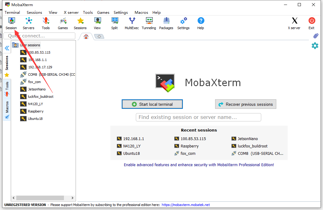This screenshot has width=323, height=210.
Task: Click the Servers toolbar icon
Action: point(29,23)
